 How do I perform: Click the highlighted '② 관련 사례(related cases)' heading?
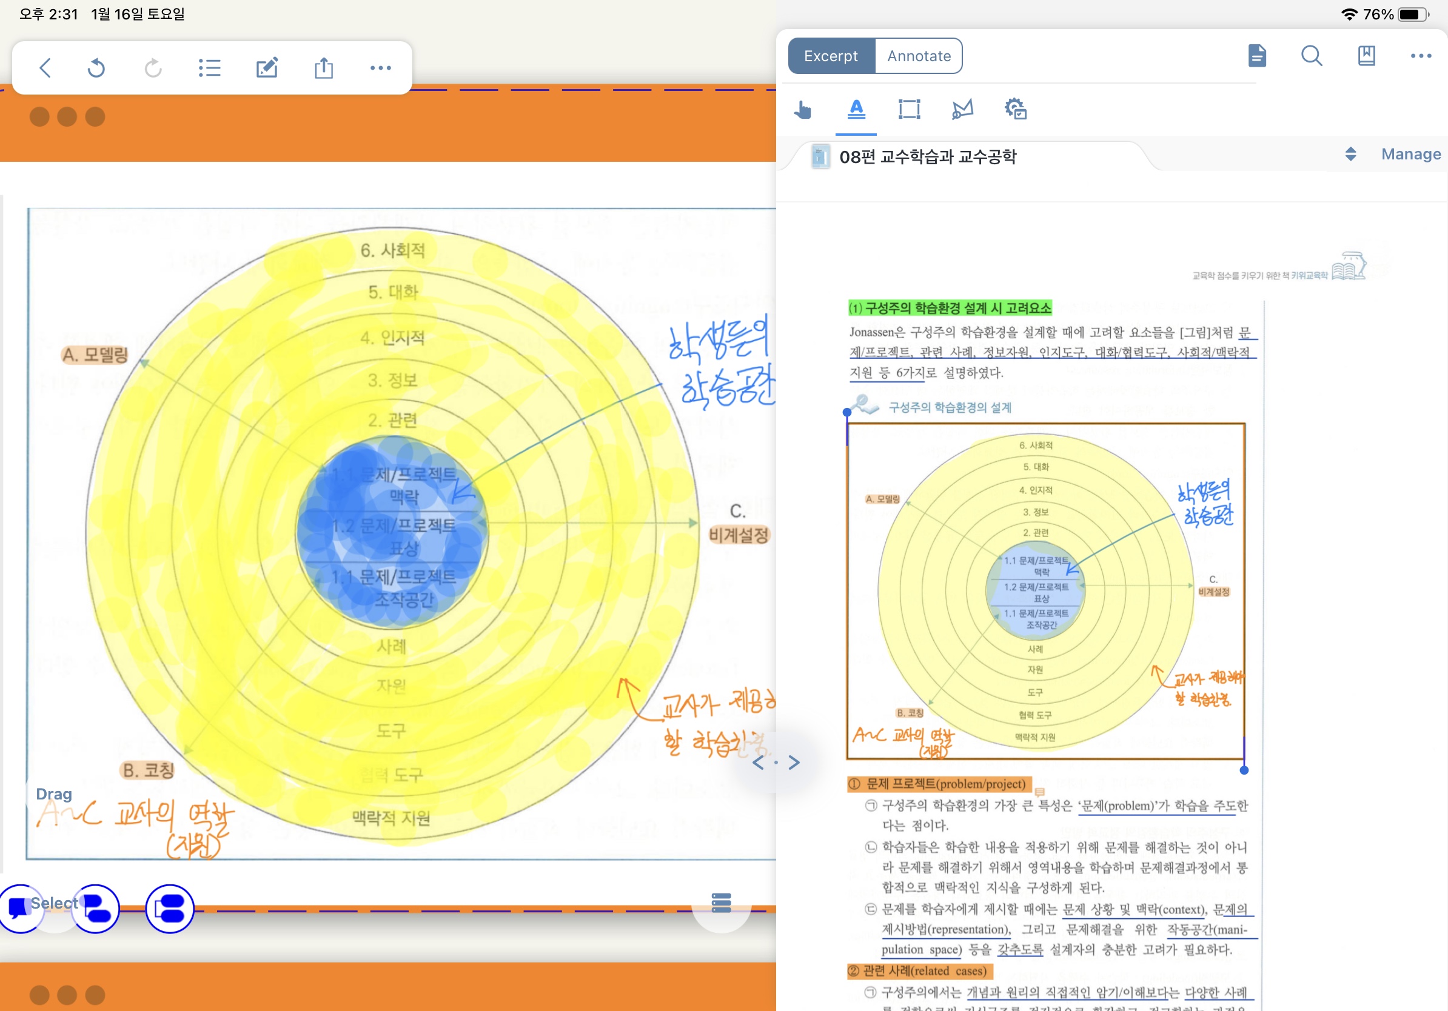tap(920, 970)
